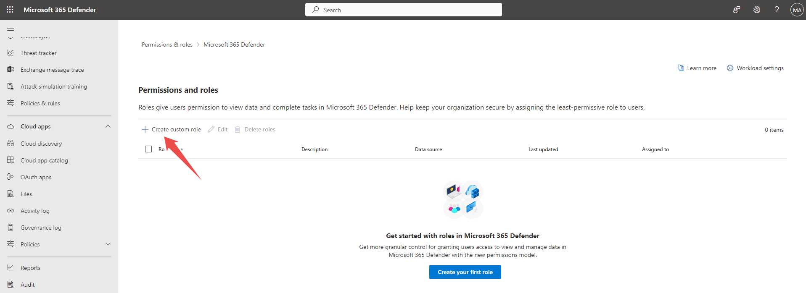Collapse the Cloud apps section chevron
Screen dimensions: 806x293
pos(108,126)
